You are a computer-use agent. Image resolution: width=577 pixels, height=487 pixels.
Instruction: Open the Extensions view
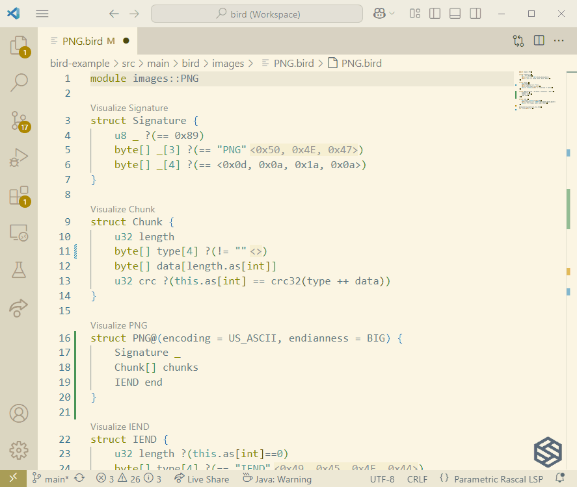[20, 195]
